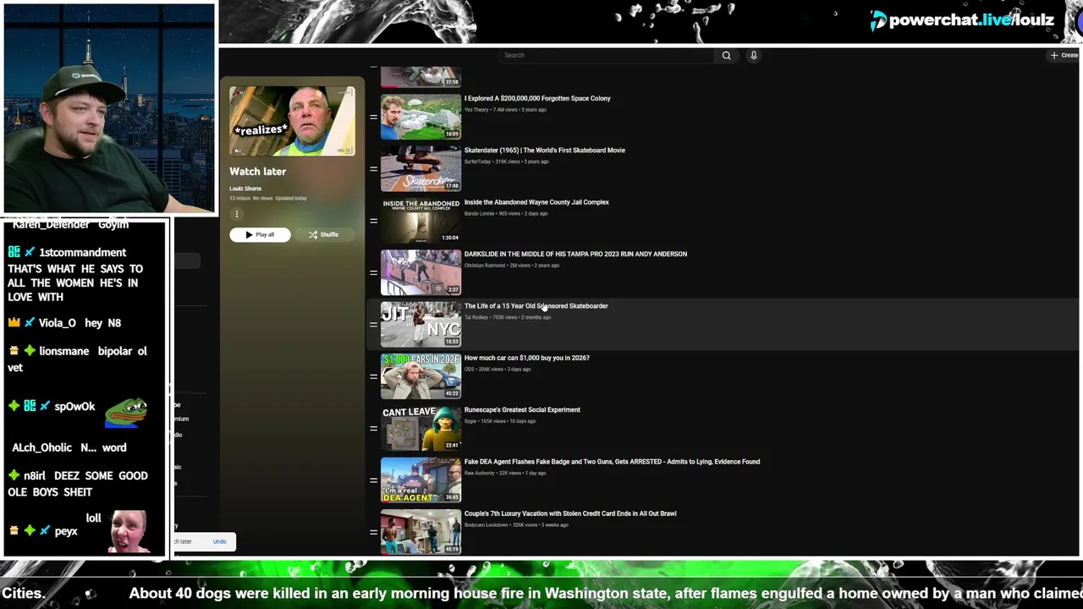1083x609 pixels.
Task: Open JIT NYC skateboarder thumbnail
Action: coord(421,325)
